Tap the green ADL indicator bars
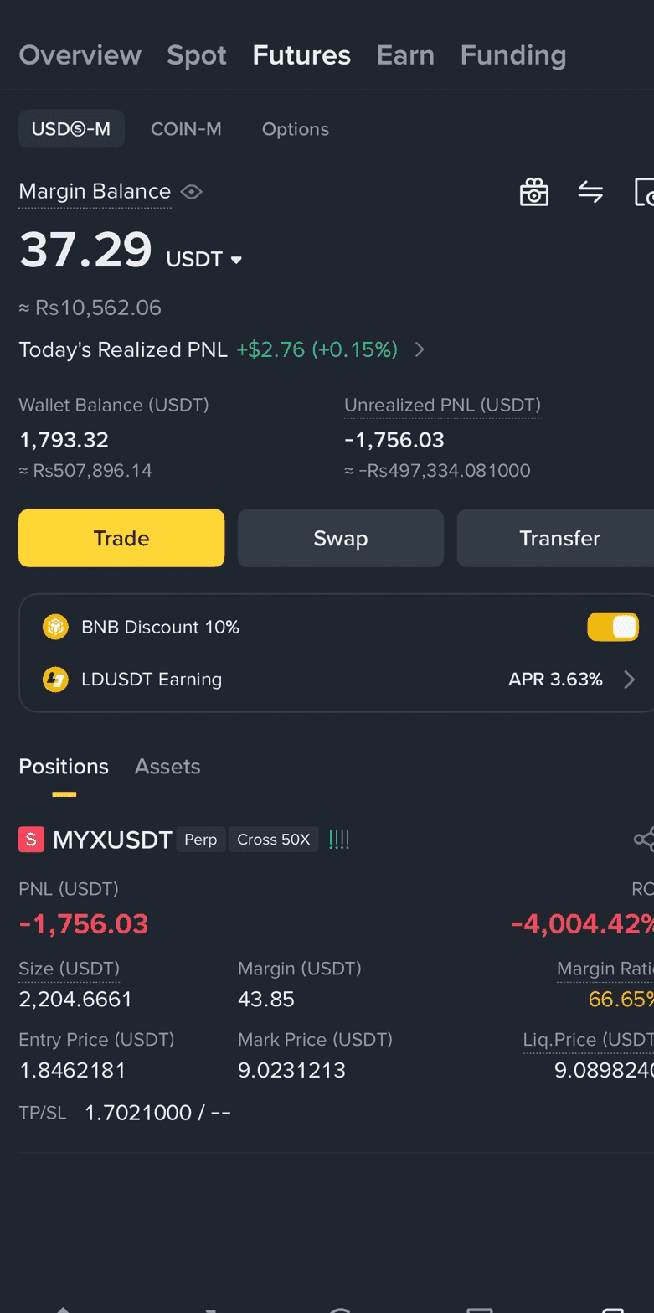Screen dimensions: 654x1313 (339, 839)
